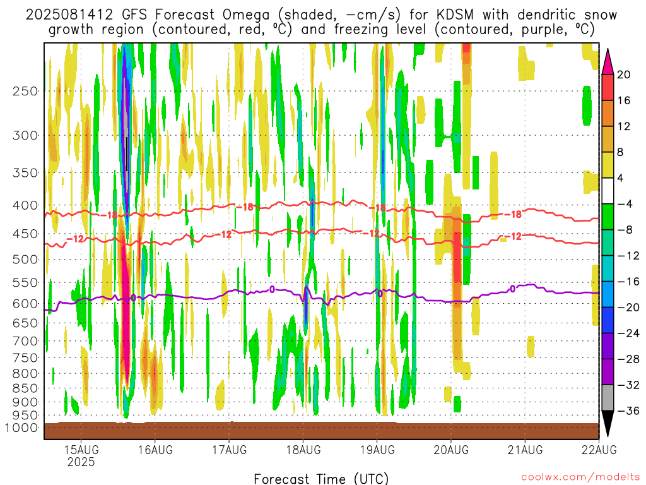The image size is (646, 485).
Task: Click the '20AUG' date label on the time axis
Action: [451, 450]
